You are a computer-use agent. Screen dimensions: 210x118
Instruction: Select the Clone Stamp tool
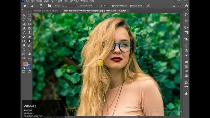[29, 32]
